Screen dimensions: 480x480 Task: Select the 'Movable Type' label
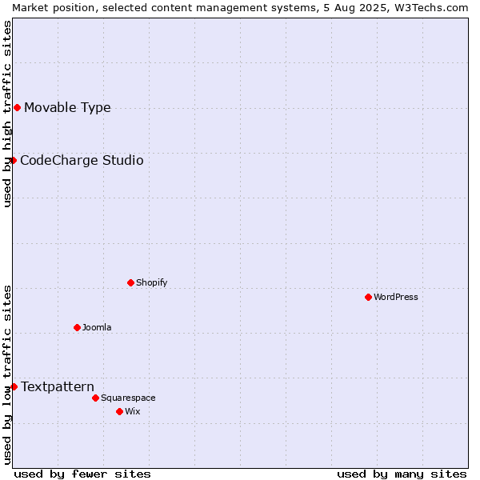pyautogui.click(x=67, y=108)
